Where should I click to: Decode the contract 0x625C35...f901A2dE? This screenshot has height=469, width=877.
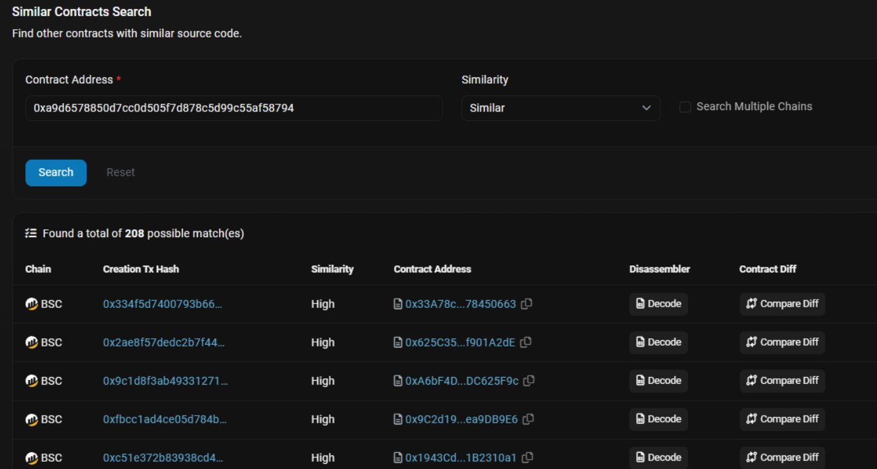tap(658, 342)
